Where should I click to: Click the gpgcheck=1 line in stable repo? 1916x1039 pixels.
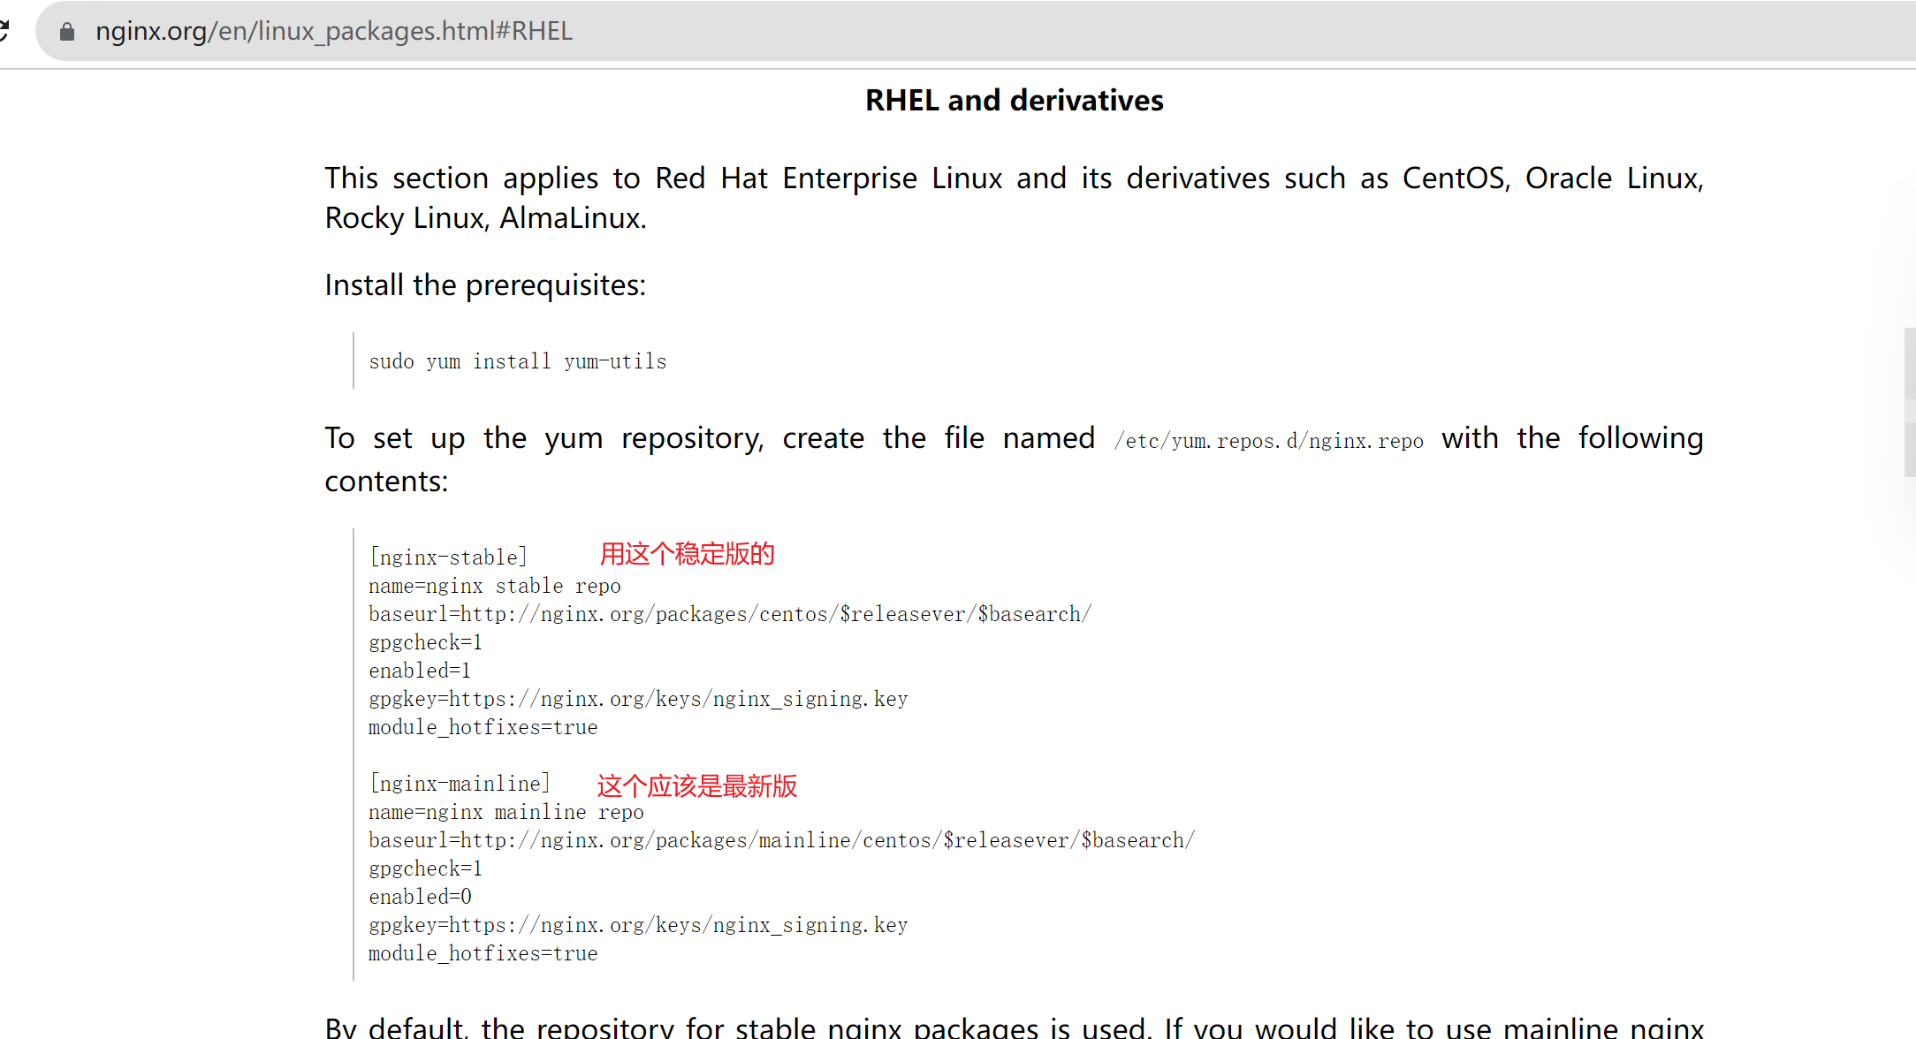coord(425,642)
